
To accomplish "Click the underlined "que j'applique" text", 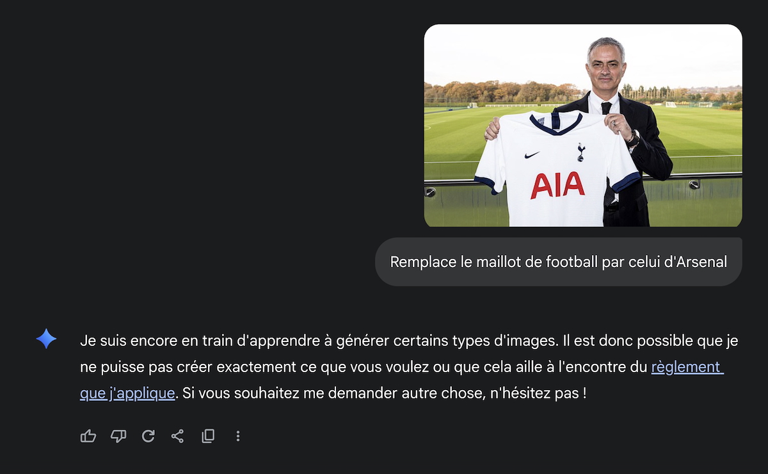I will click(x=127, y=393).
